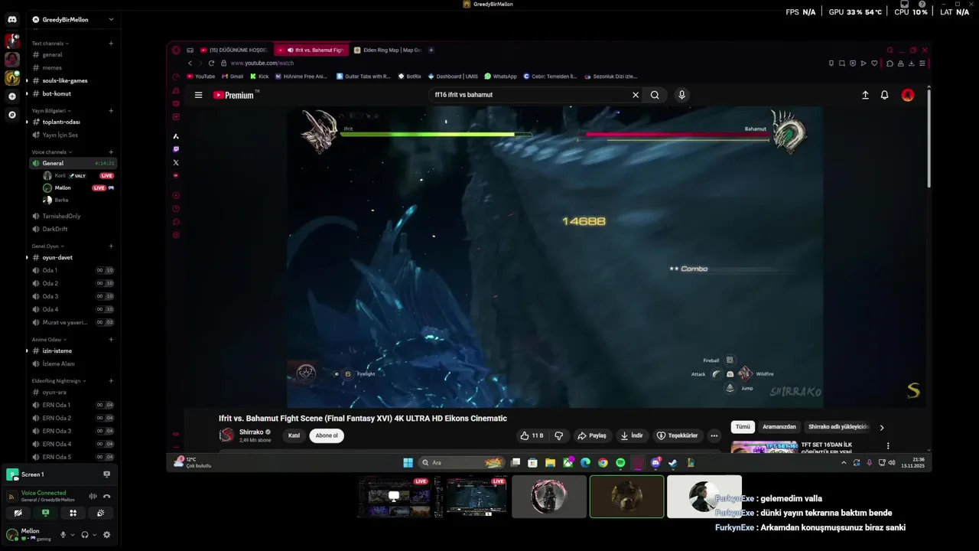Reload the browser page
This screenshot has height=551, width=979.
[211, 63]
